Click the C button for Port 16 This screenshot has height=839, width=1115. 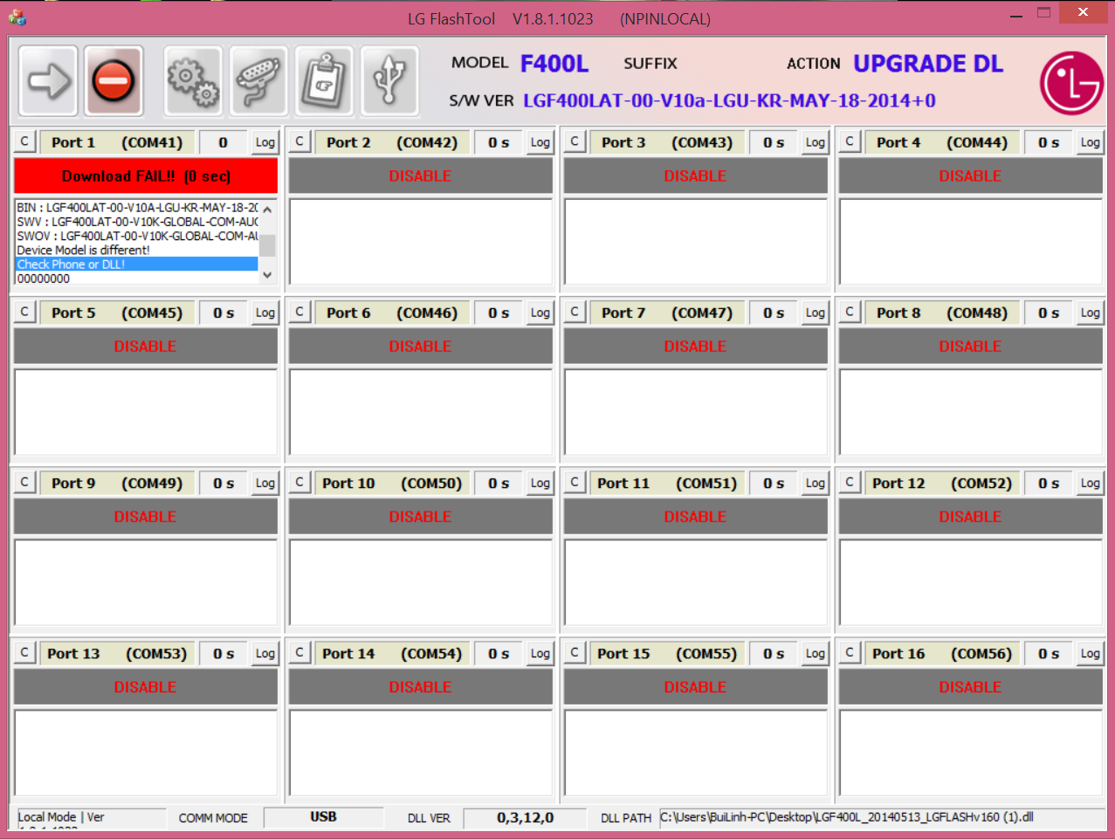(850, 652)
